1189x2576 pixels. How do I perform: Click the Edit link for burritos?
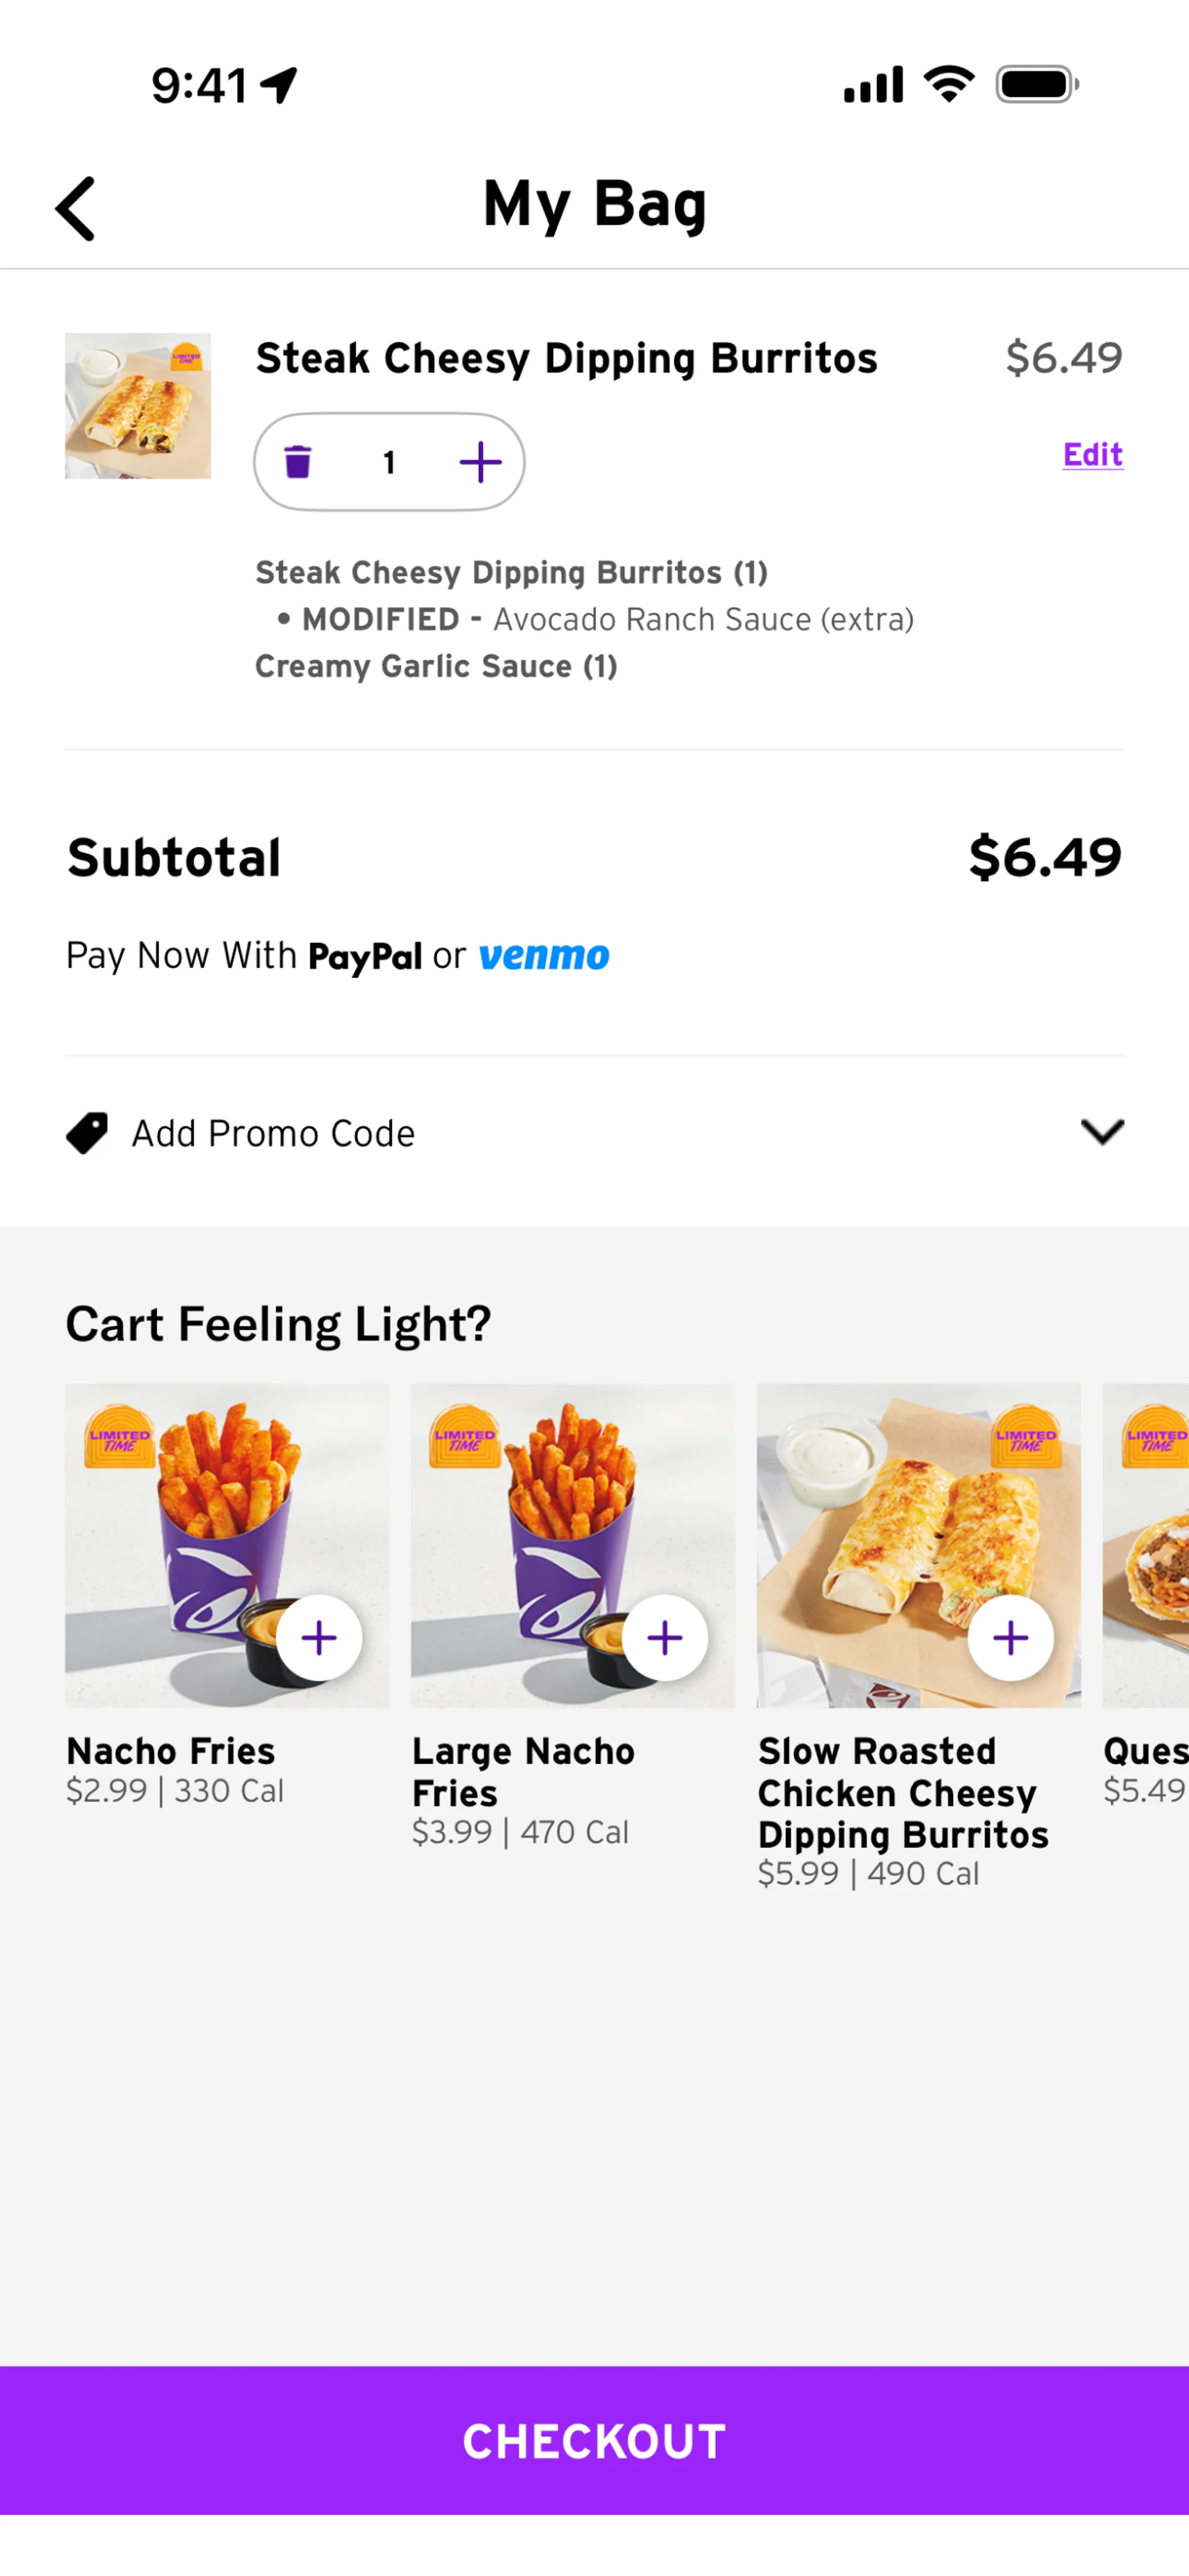[1092, 455]
